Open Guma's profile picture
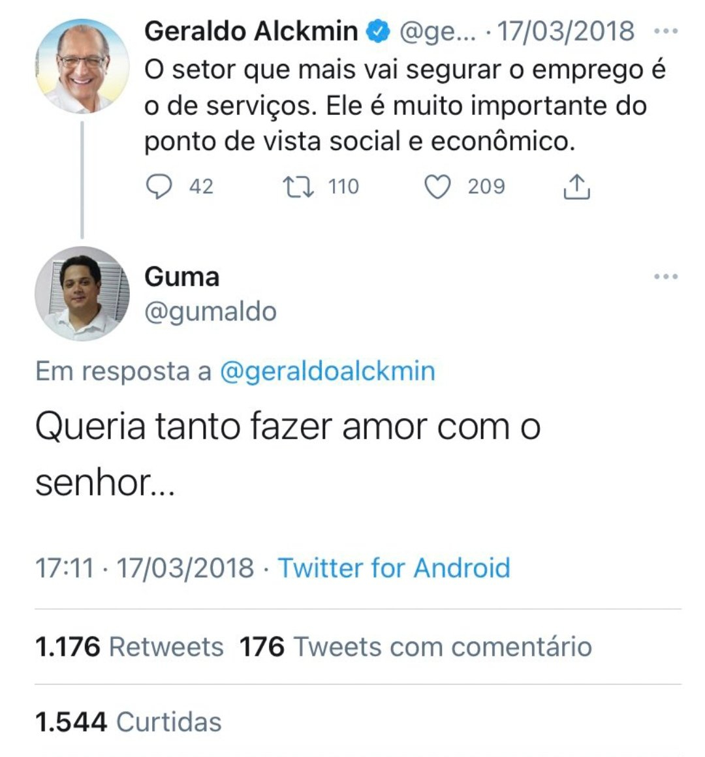Image resolution: width=705 pixels, height=757 pixels. click(x=82, y=294)
